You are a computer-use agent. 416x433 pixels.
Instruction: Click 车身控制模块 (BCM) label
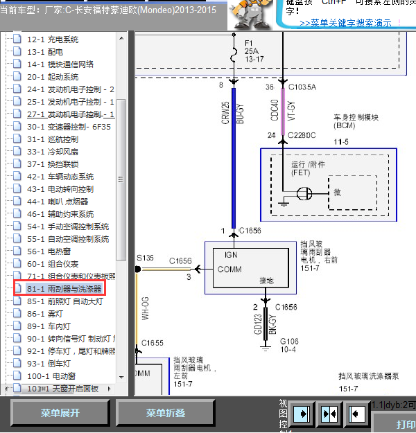[356, 121]
